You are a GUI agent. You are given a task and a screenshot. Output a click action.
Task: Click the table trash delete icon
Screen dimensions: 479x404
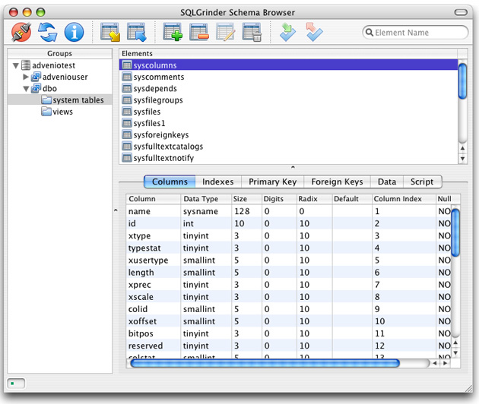[252, 32]
